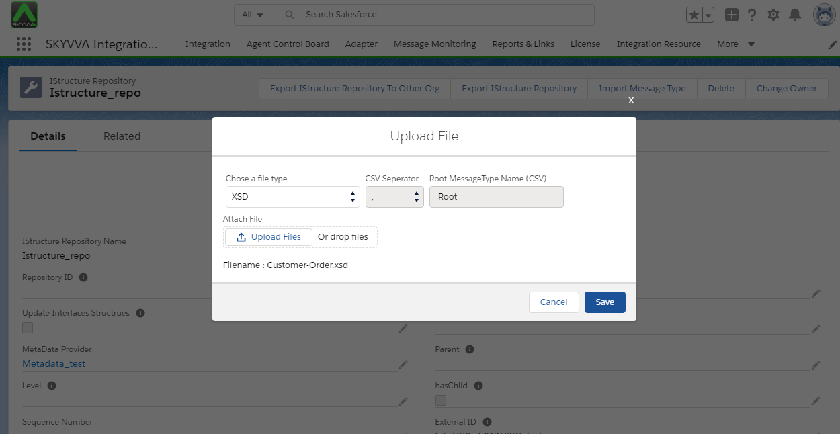The height and width of the screenshot is (434, 840).
Task: Open the Notifications bell
Action: click(x=795, y=15)
